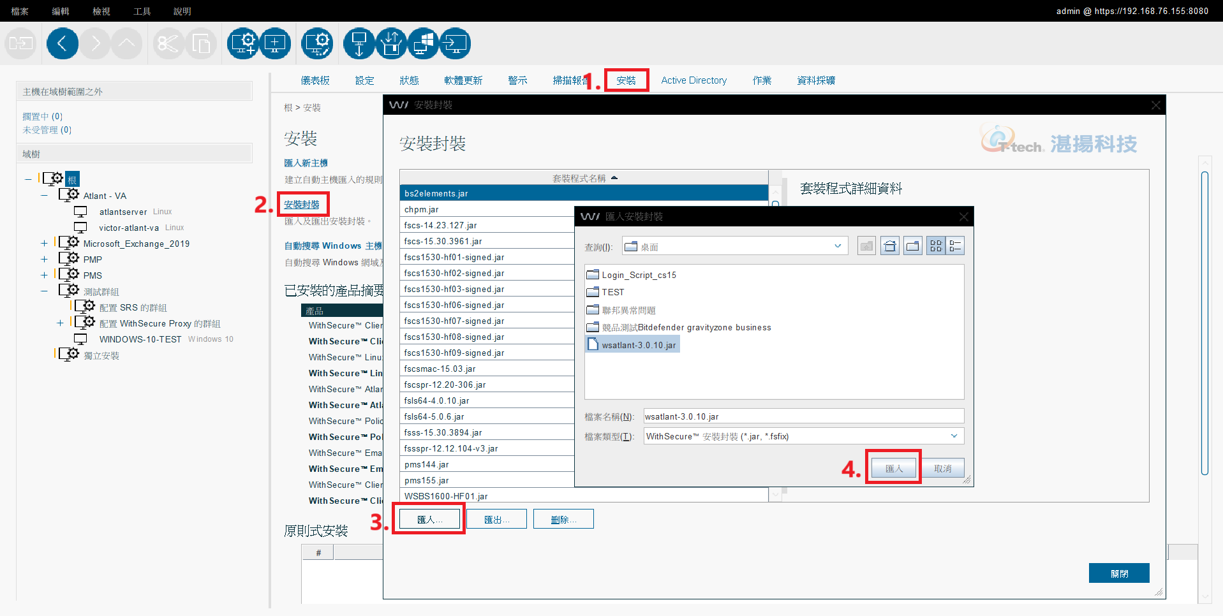Collapse the 根 root tree node
Viewport: 1223px width, 616px height.
28,179
